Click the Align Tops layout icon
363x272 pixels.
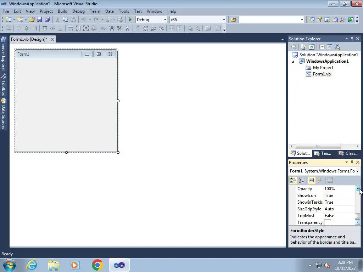44,28
